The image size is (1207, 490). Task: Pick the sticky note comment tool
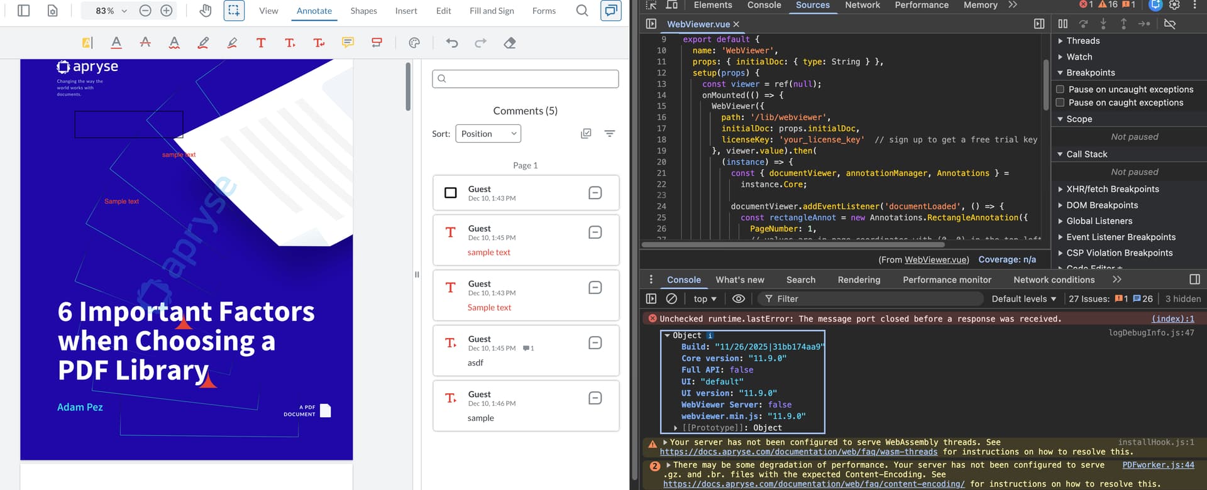[x=348, y=43]
